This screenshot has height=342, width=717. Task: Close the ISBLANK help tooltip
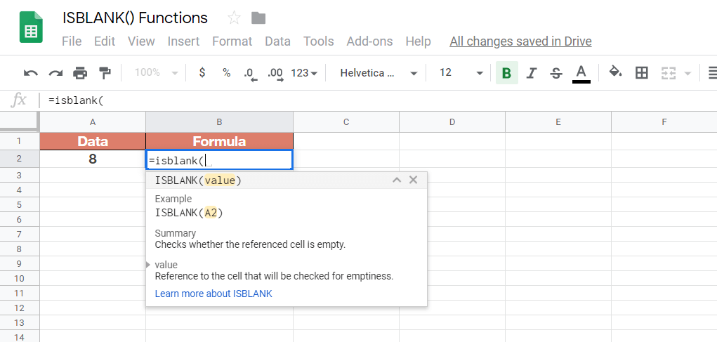coord(414,180)
